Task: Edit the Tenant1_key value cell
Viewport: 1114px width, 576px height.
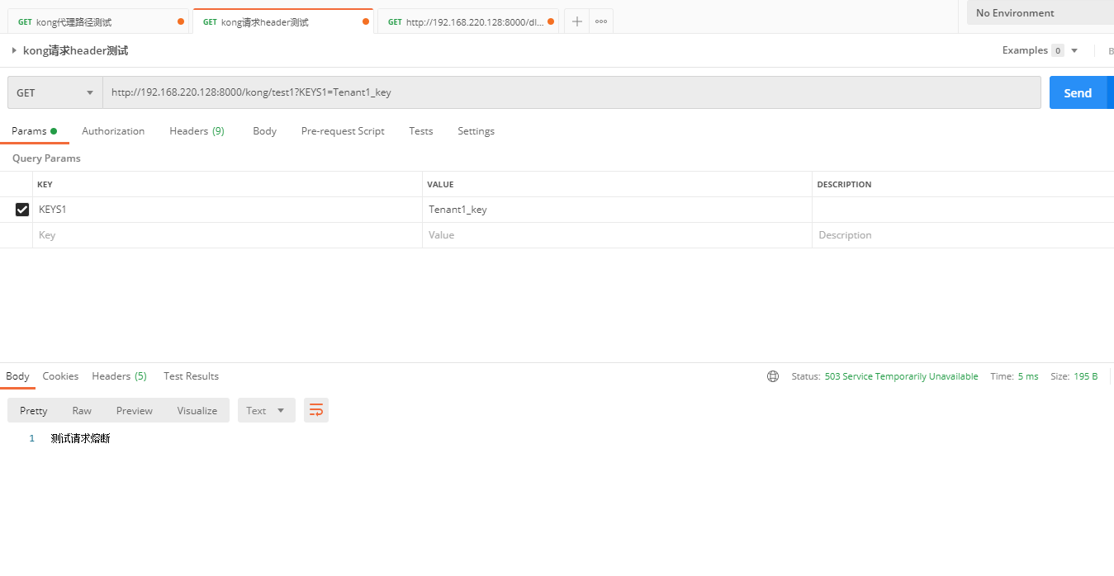Action: click(617, 210)
